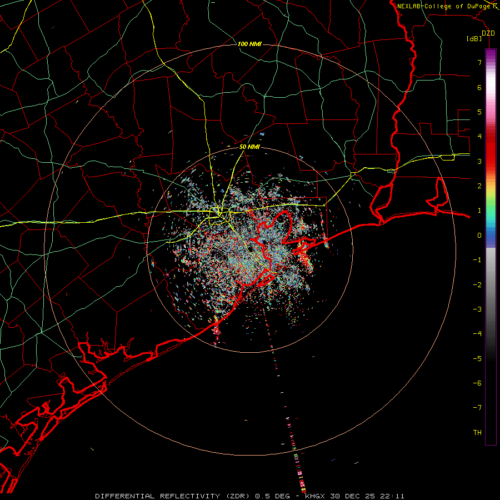Image resolution: width=500 pixels, height=500 pixels.
Task: Click the -7 dB value on the legend
Action: tap(477, 408)
